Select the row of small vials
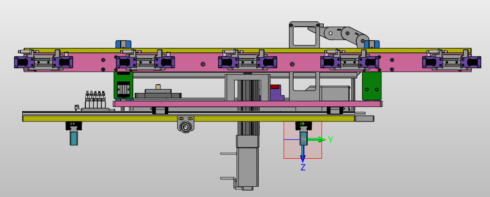This screenshot has height=197, width=490. click(x=95, y=99)
